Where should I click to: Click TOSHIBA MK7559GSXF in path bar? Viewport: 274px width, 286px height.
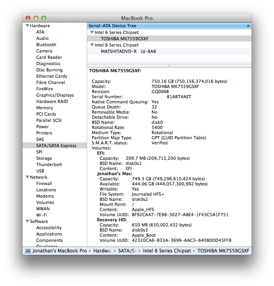point(223,251)
